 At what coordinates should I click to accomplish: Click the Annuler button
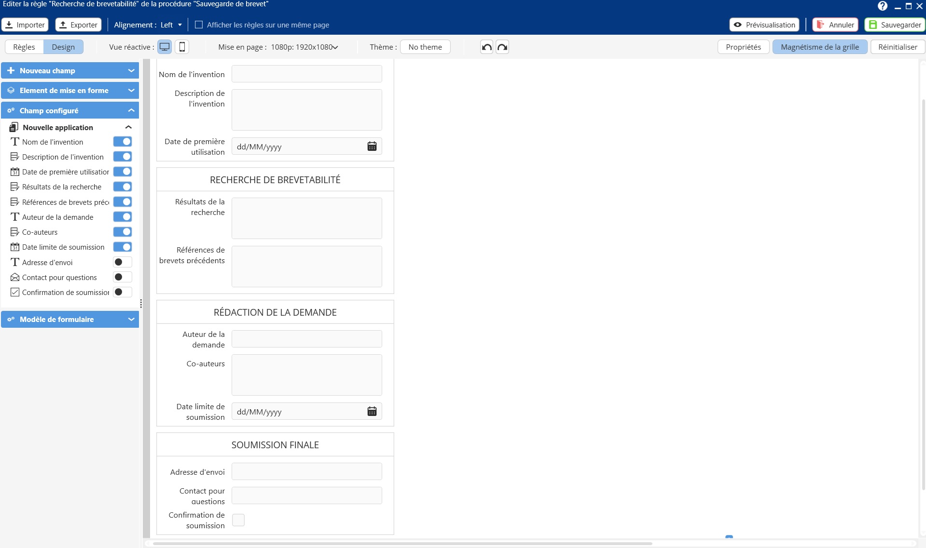(835, 25)
